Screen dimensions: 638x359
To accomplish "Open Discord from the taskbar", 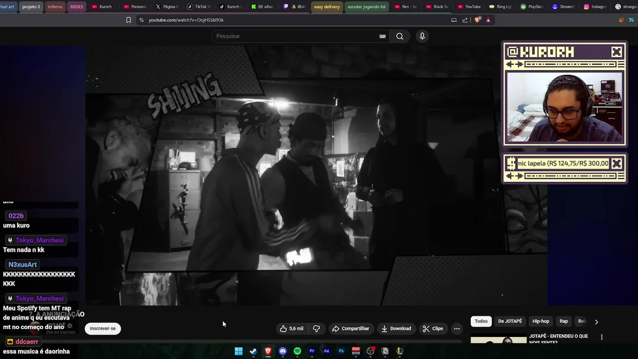I will pyautogui.click(x=283, y=351).
